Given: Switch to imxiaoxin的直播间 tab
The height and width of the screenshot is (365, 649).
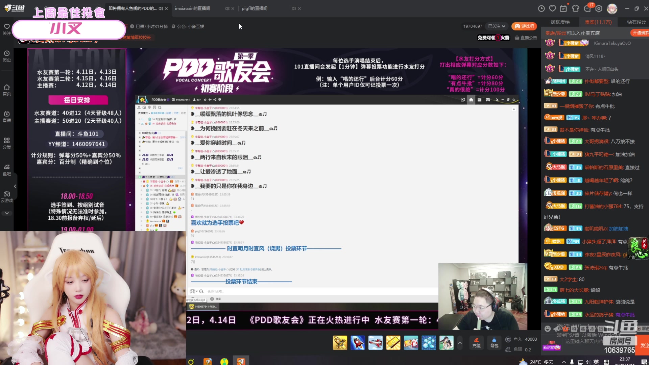Looking at the screenshot, I should 192,8.
